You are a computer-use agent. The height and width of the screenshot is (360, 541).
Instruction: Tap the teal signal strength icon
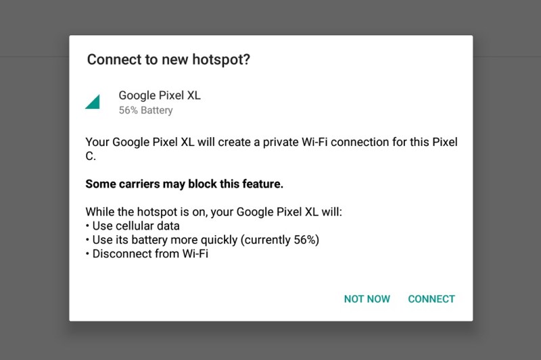click(x=93, y=102)
